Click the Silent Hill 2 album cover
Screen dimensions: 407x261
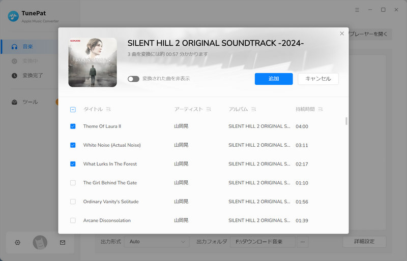(93, 62)
